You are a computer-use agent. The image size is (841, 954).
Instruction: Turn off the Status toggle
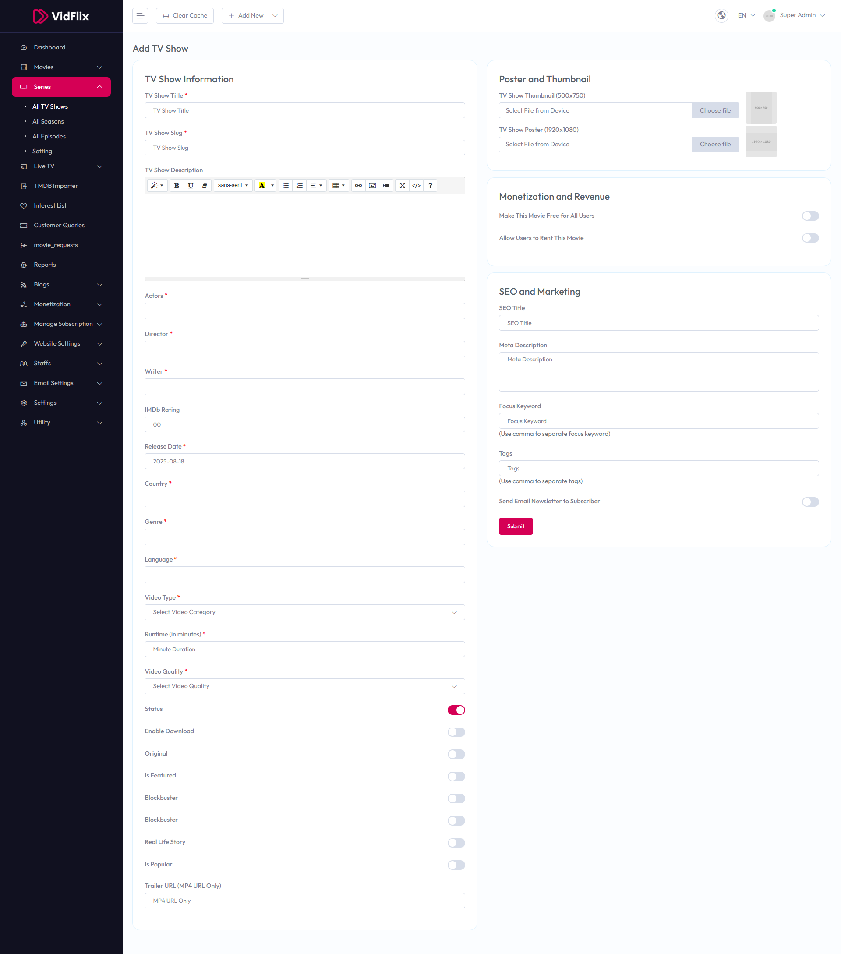456,710
